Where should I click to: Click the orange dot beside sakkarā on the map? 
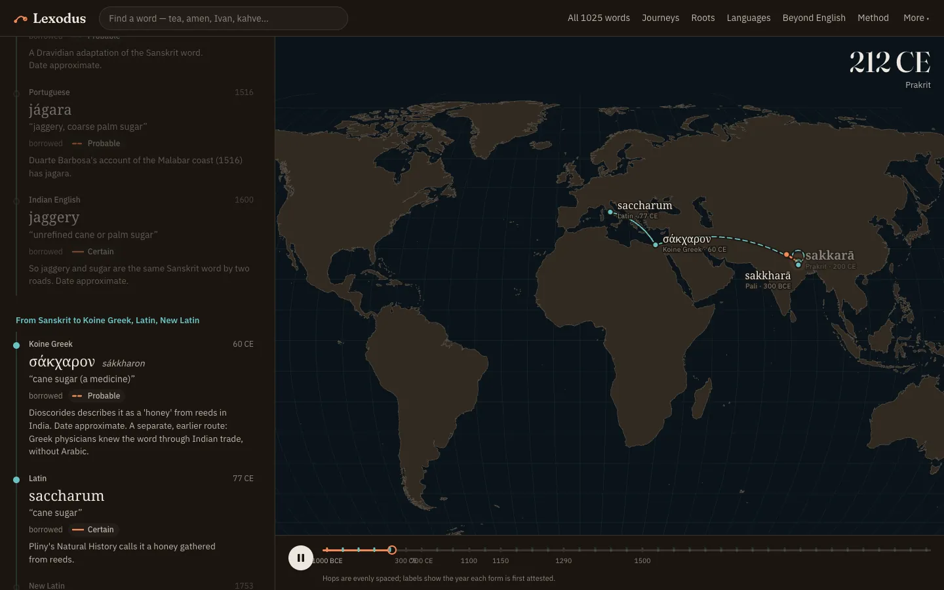coord(787,254)
